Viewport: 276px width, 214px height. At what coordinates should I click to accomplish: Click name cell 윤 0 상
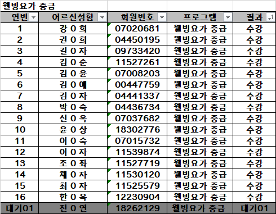pyautogui.click(x=73, y=130)
